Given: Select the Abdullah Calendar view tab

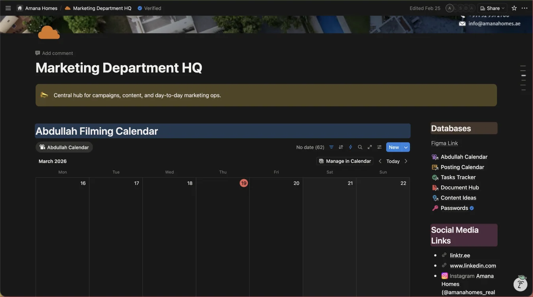Looking at the screenshot, I should pos(64,147).
